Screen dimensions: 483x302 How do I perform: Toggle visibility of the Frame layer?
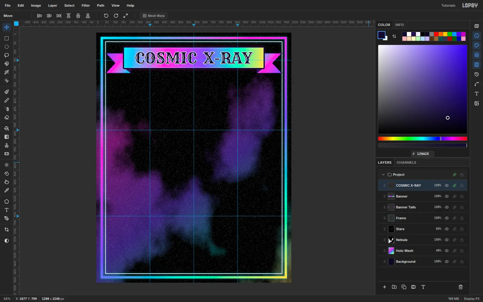click(x=447, y=218)
